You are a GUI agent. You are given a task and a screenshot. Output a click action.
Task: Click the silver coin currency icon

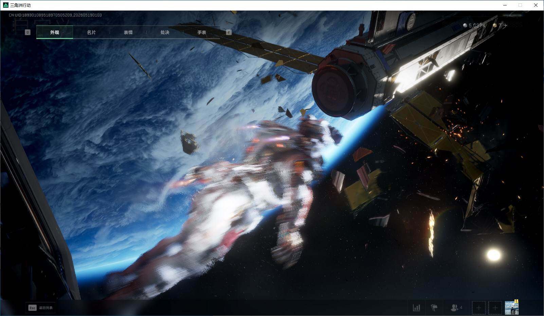pos(465,25)
